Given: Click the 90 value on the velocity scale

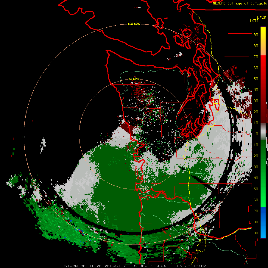Looking at the screenshot, I should 256,35.
